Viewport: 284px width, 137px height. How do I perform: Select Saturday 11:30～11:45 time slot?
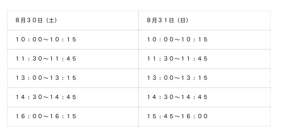[x=73, y=59]
